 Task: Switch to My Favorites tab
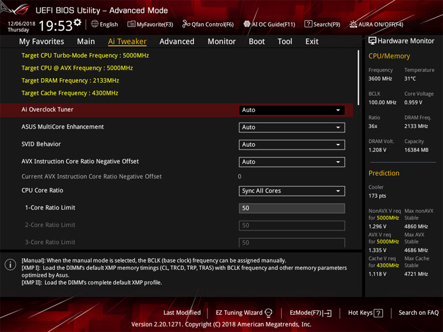[x=42, y=42]
